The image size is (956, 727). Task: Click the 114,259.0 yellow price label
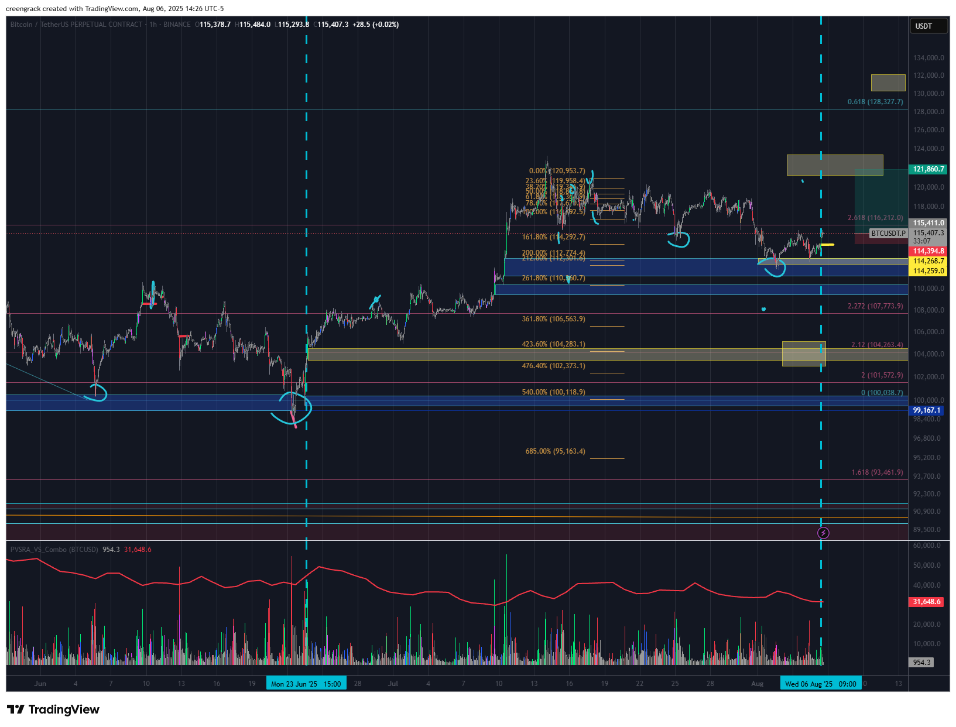(x=928, y=271)
